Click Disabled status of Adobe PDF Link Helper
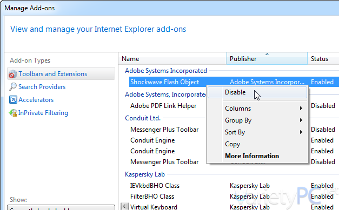Image resolution: width=339 pixels, height=210 pixels. tap(323, 106)
